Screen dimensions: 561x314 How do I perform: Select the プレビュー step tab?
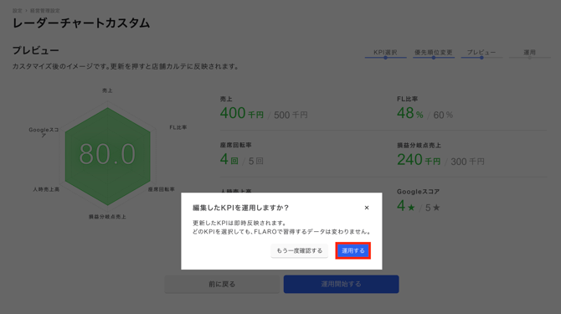(x=481, y=53)
